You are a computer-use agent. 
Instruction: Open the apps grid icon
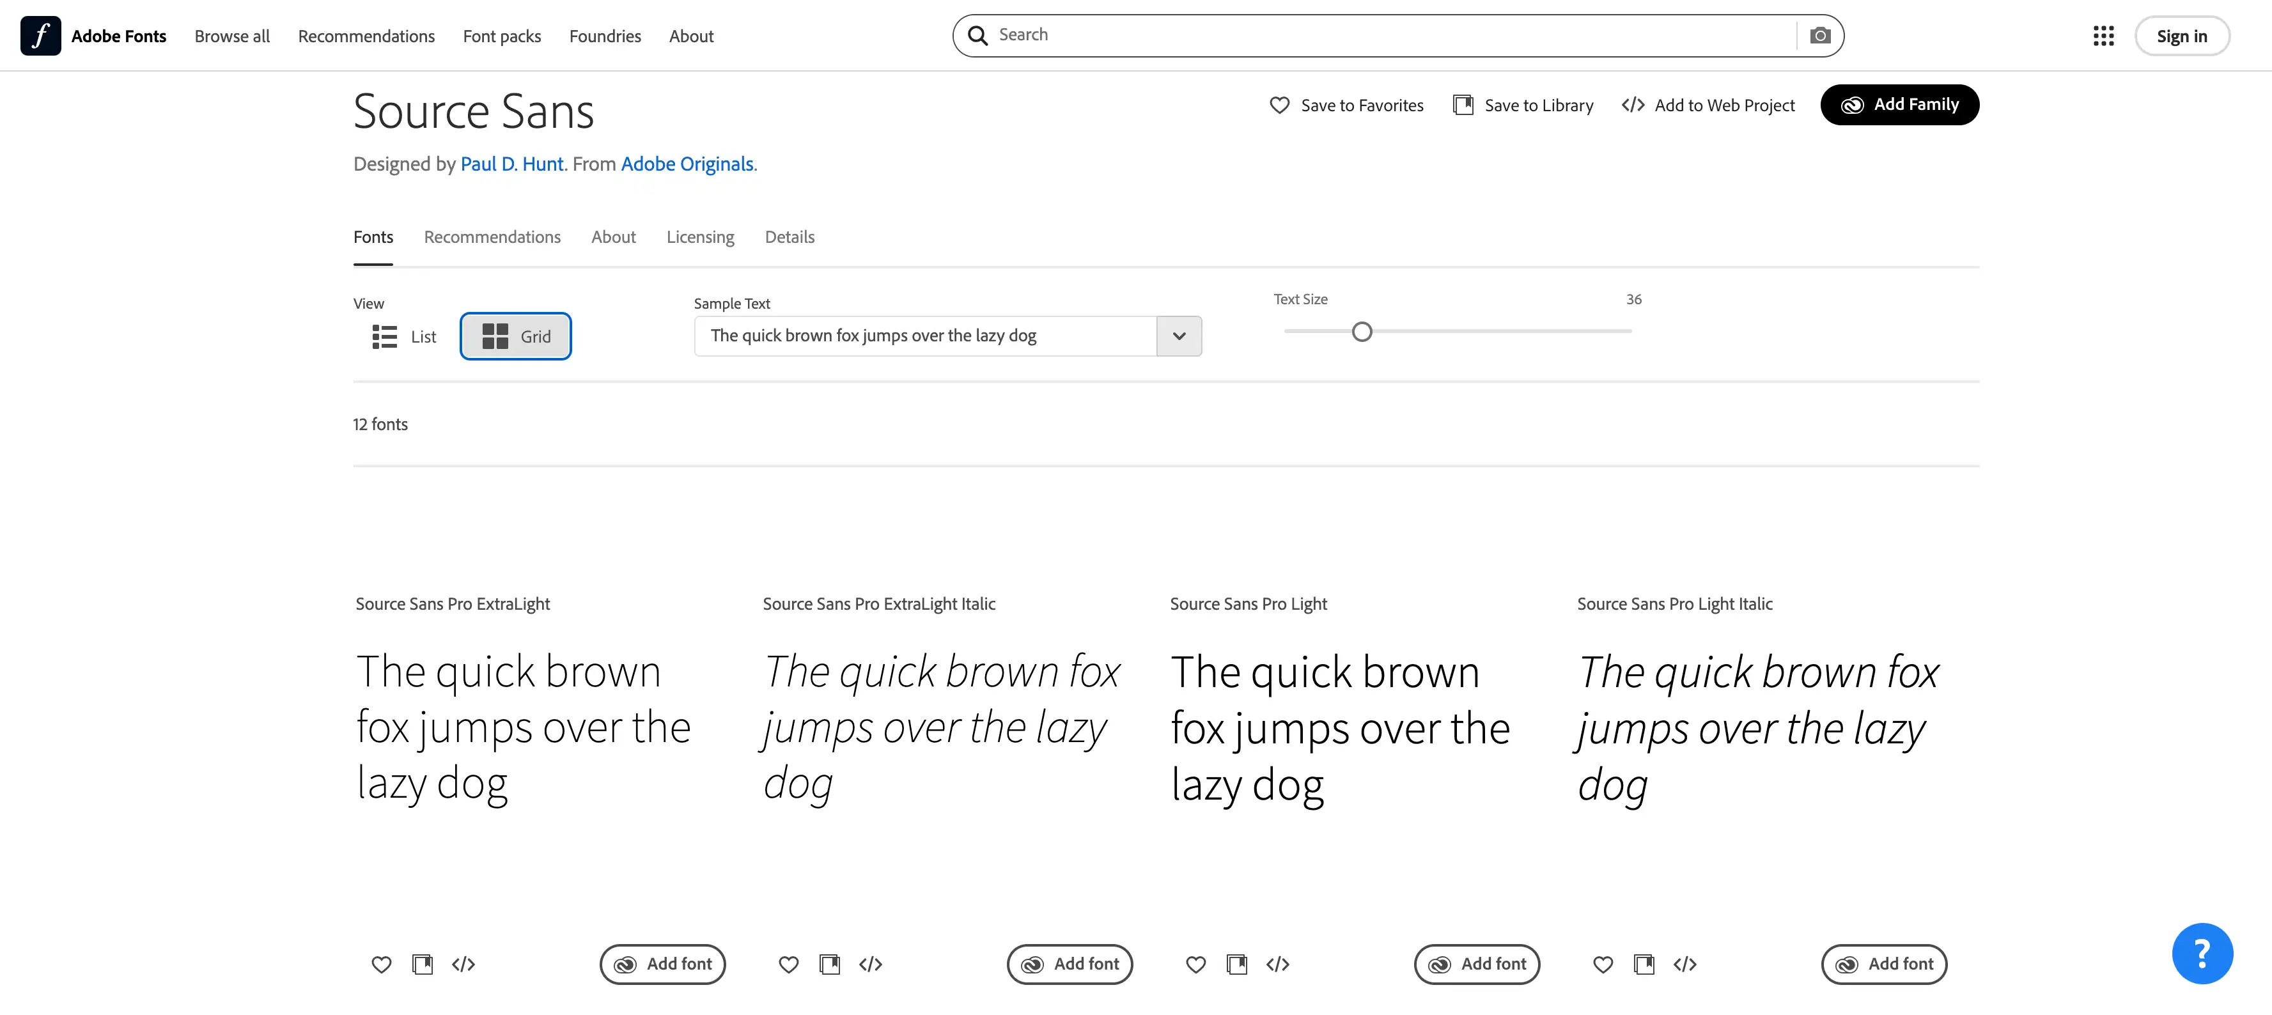tap(2103, 35)
